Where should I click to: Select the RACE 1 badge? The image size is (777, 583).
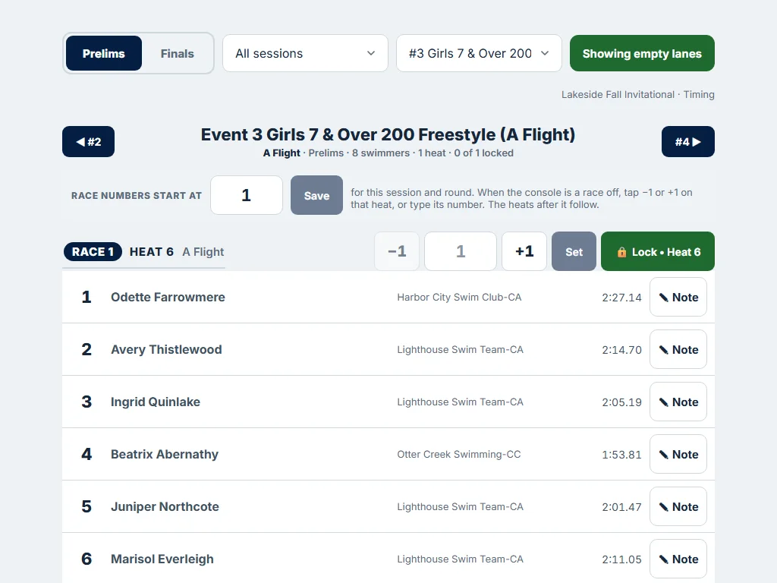[93, 252]
